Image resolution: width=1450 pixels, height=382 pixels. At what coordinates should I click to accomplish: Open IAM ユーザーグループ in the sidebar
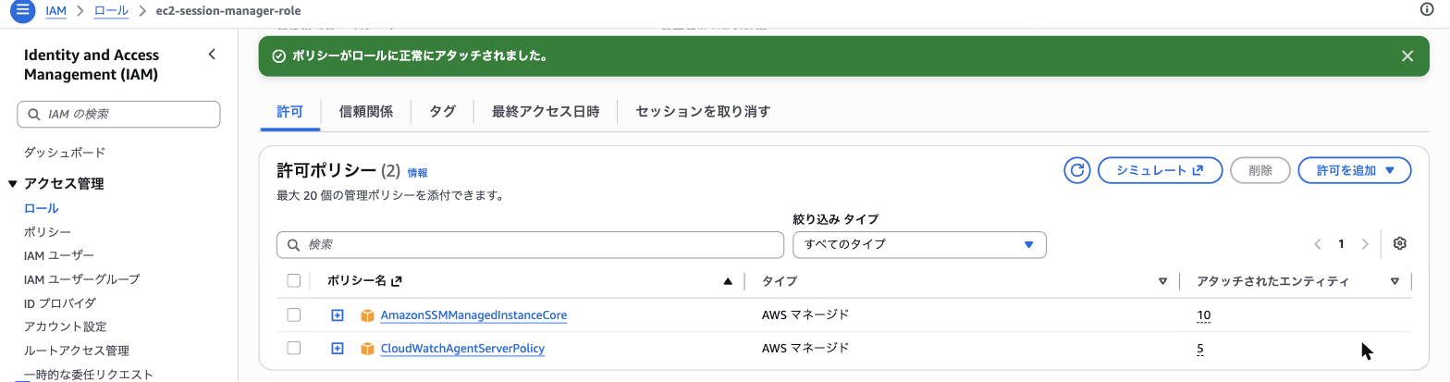tap(82, 278)
